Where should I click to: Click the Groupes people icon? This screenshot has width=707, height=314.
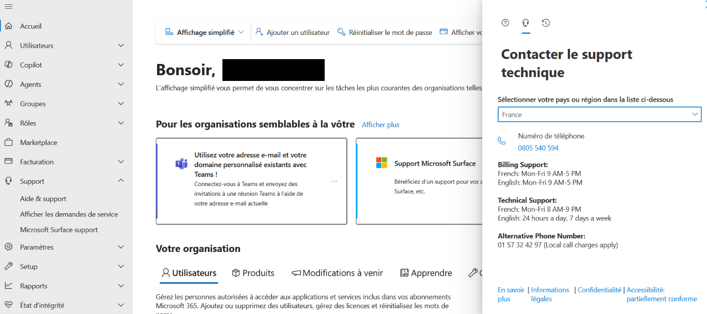point(8,104)
